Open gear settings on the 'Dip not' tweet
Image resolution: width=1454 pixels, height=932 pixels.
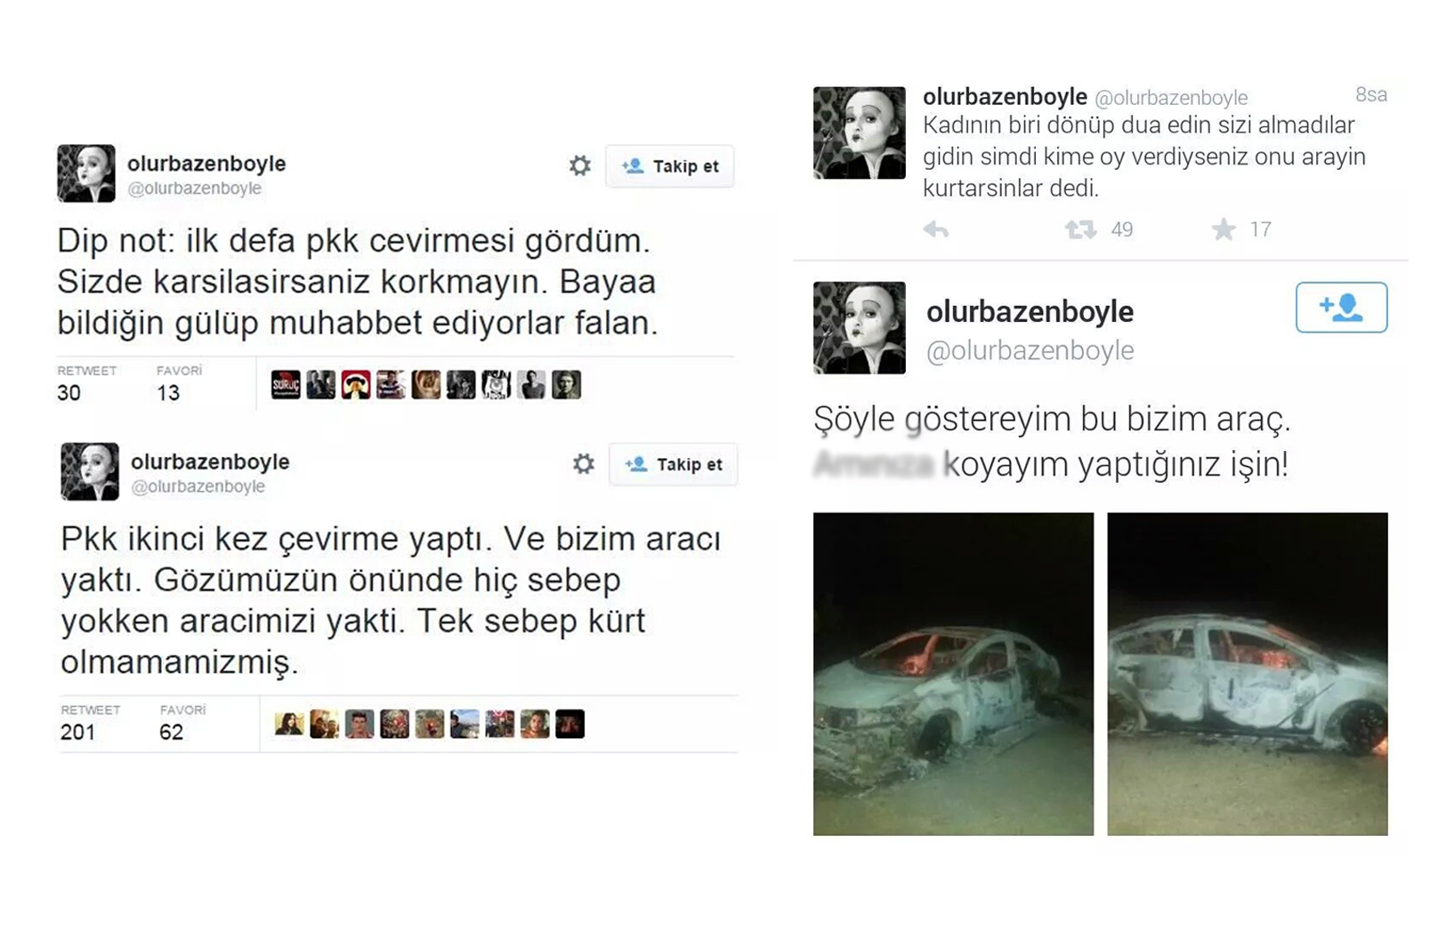(x=580, y=165)
